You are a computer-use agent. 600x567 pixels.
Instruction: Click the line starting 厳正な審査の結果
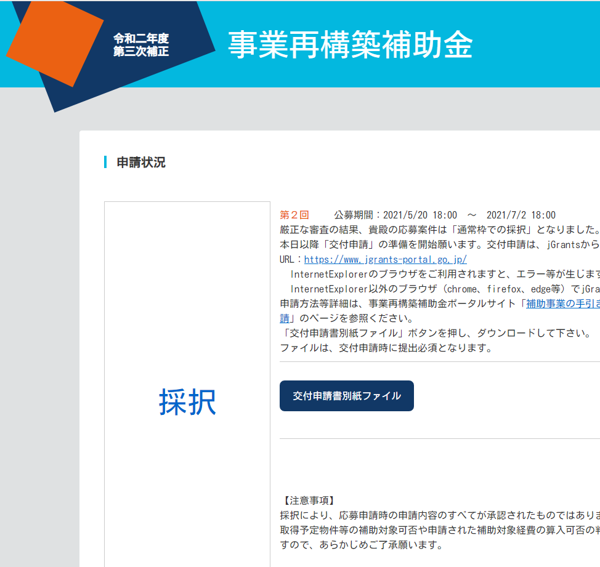(440, 230)
